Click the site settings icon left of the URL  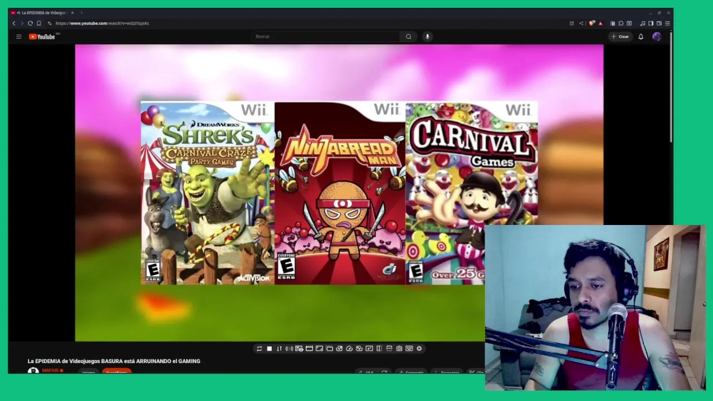[50, 23]
